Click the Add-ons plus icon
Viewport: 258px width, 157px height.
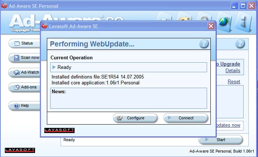(17, 87)
